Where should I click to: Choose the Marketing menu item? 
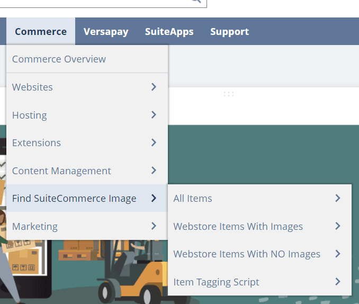coord(87,226)
